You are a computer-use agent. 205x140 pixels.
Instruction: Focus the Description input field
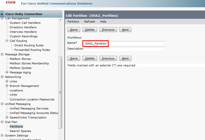(124, 49)
